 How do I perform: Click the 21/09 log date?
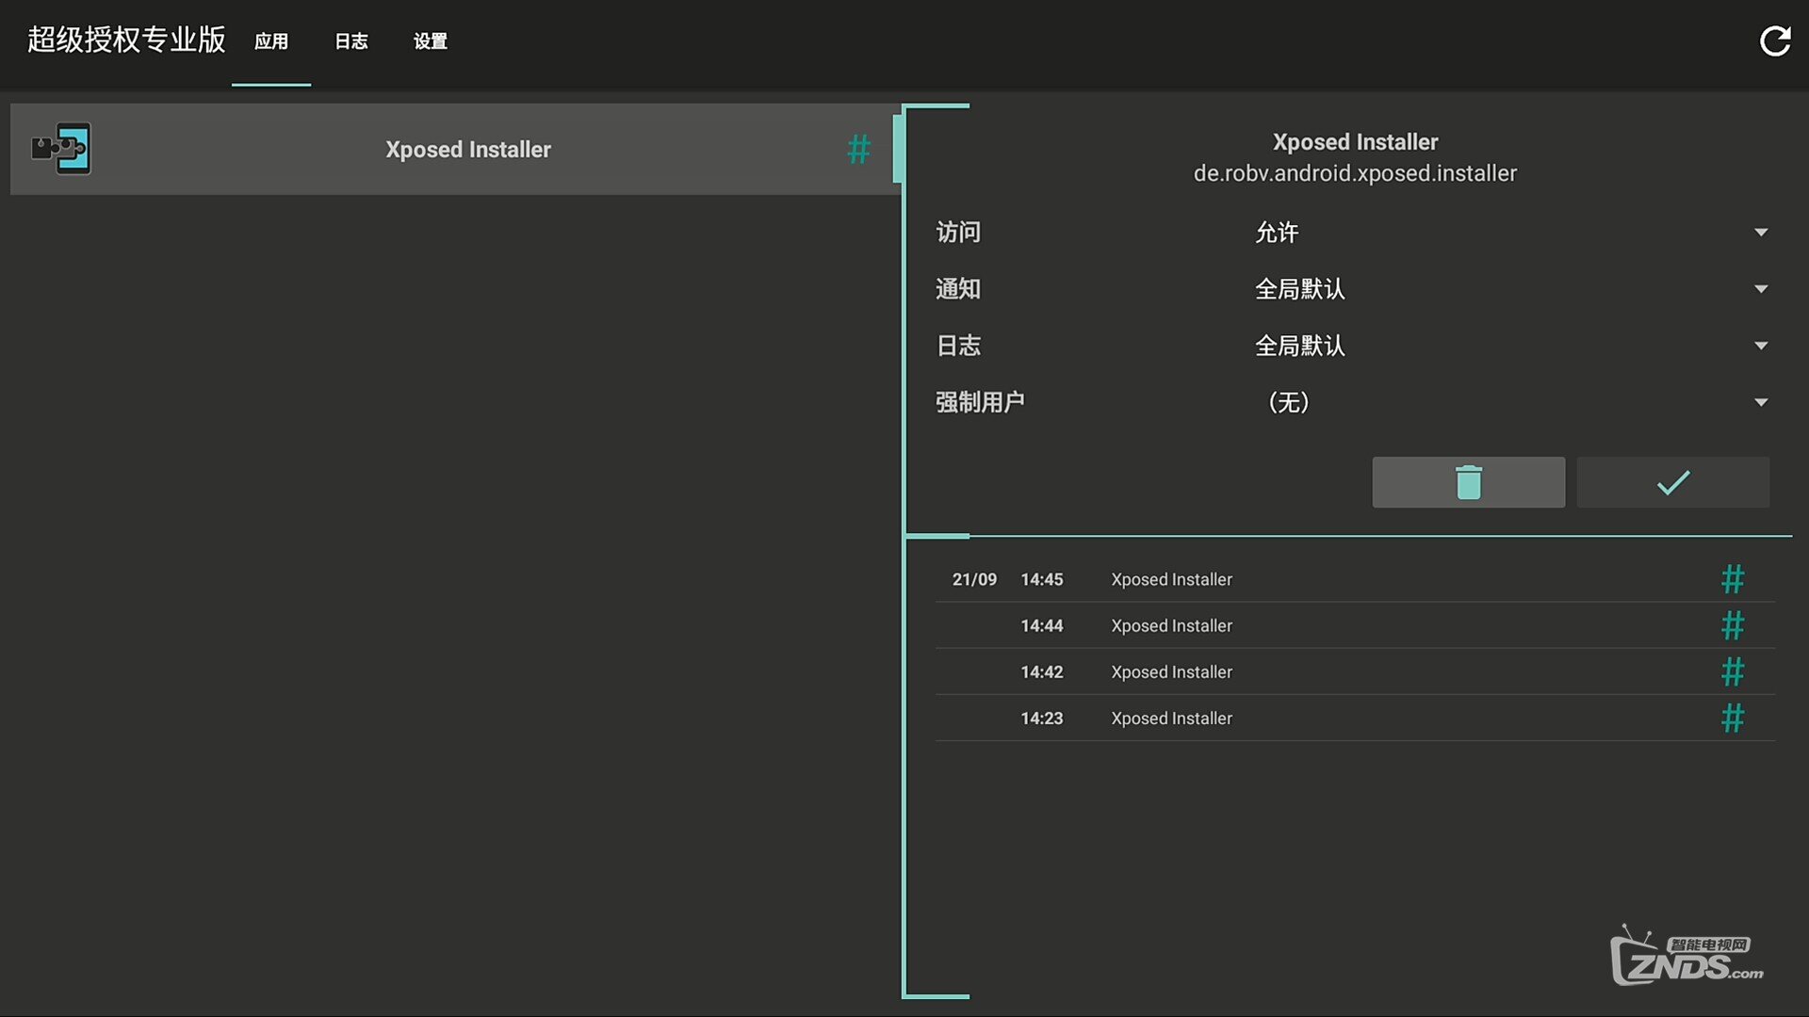coord(974,579)
